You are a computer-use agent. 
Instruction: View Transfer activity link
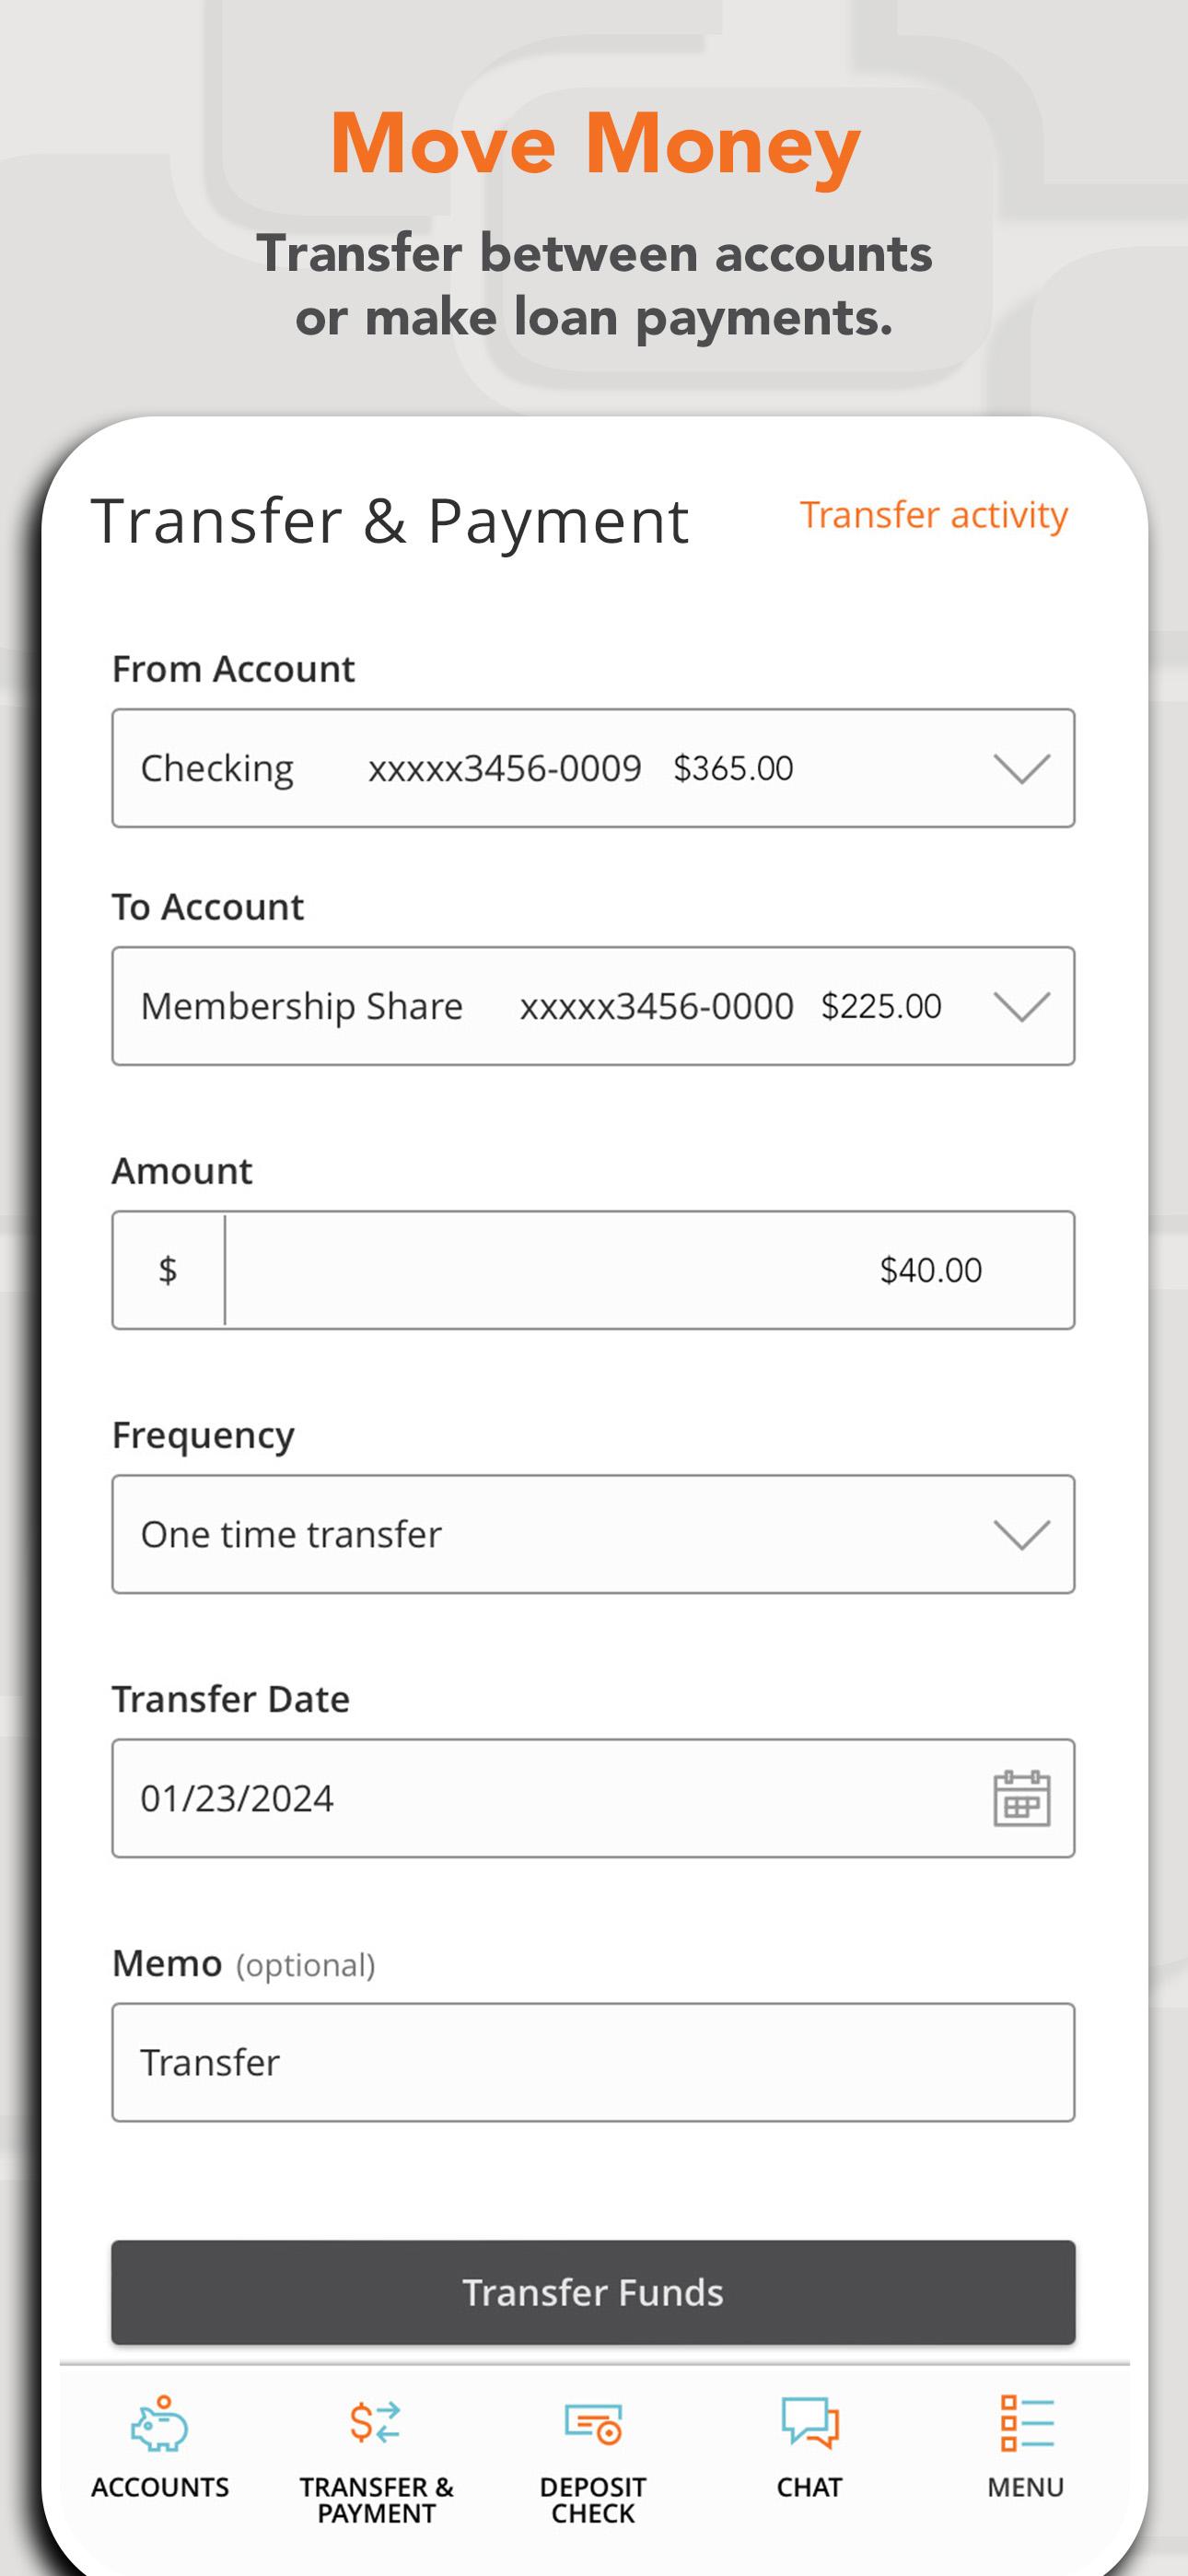[x=934, y=515]
